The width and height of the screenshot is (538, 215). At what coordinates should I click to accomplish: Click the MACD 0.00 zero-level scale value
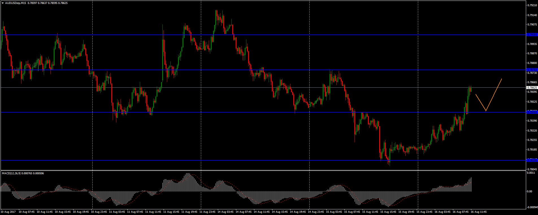coord(529,192)
